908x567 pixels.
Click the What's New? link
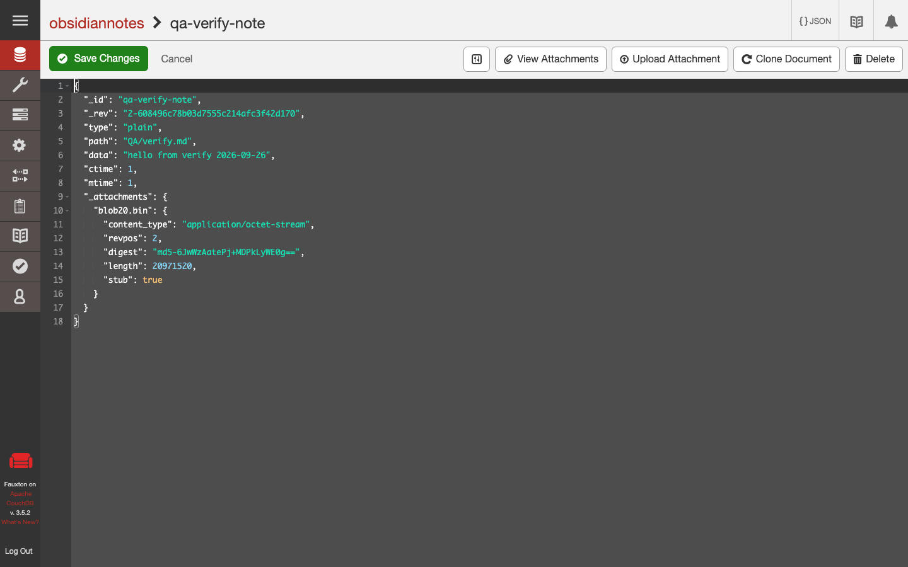[x=20, y=522]
